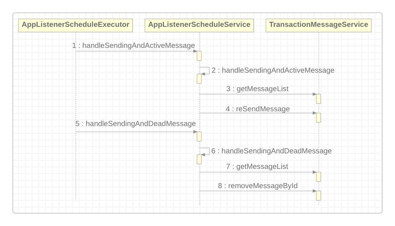The height and width of the screenshot is (226, 395).
Task: Select the 4 : reSendMessage label
Action: 258,109
